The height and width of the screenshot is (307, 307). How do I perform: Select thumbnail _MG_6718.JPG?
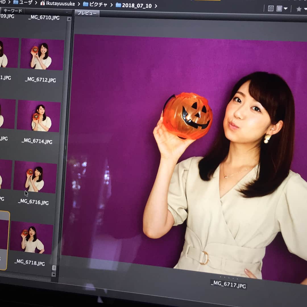click(31, 238)
